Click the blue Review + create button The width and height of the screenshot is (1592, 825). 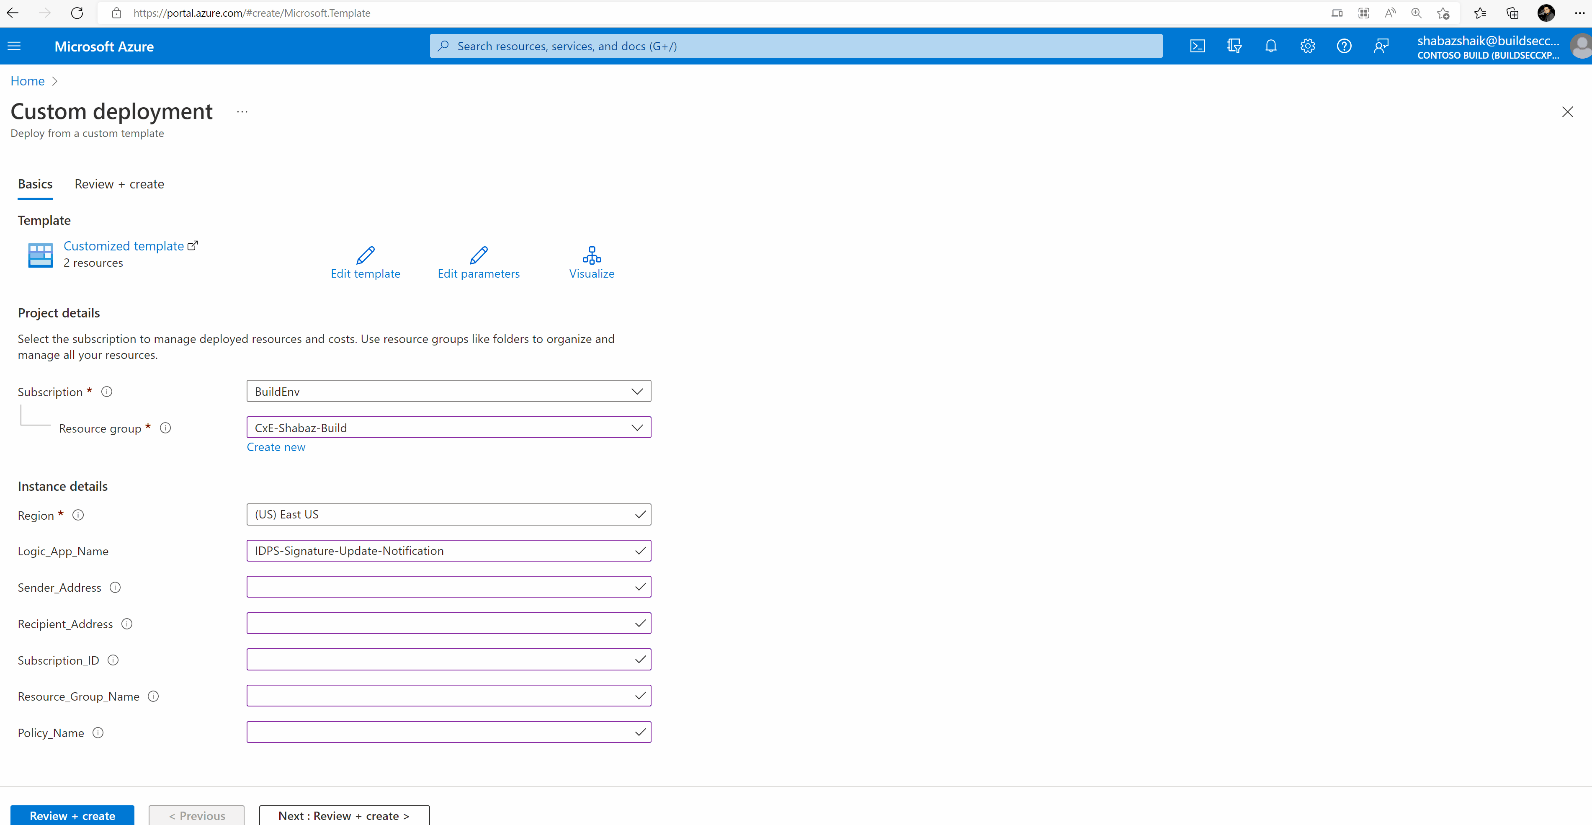(x=72, y=815)
